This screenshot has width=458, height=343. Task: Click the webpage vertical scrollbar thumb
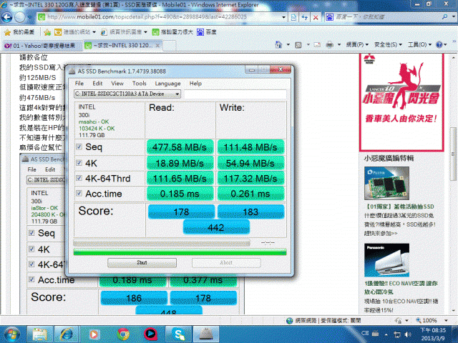[453, 154]
